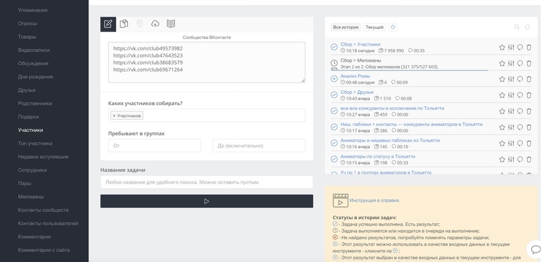Focus the 'До (включительно)' field
541x262 pixels.
(259, 145)
